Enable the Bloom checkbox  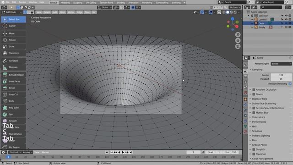pyautogui.click(x=254, y=94)
